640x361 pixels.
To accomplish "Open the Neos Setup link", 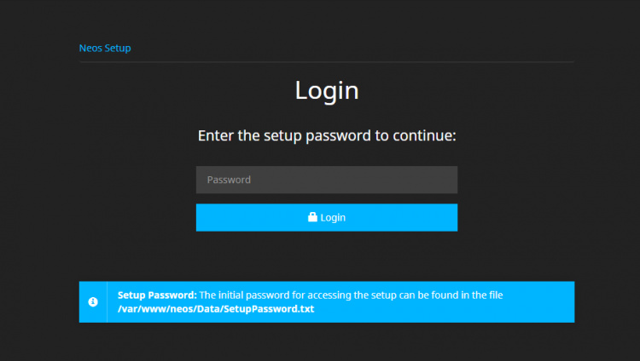I will (105, 48).
